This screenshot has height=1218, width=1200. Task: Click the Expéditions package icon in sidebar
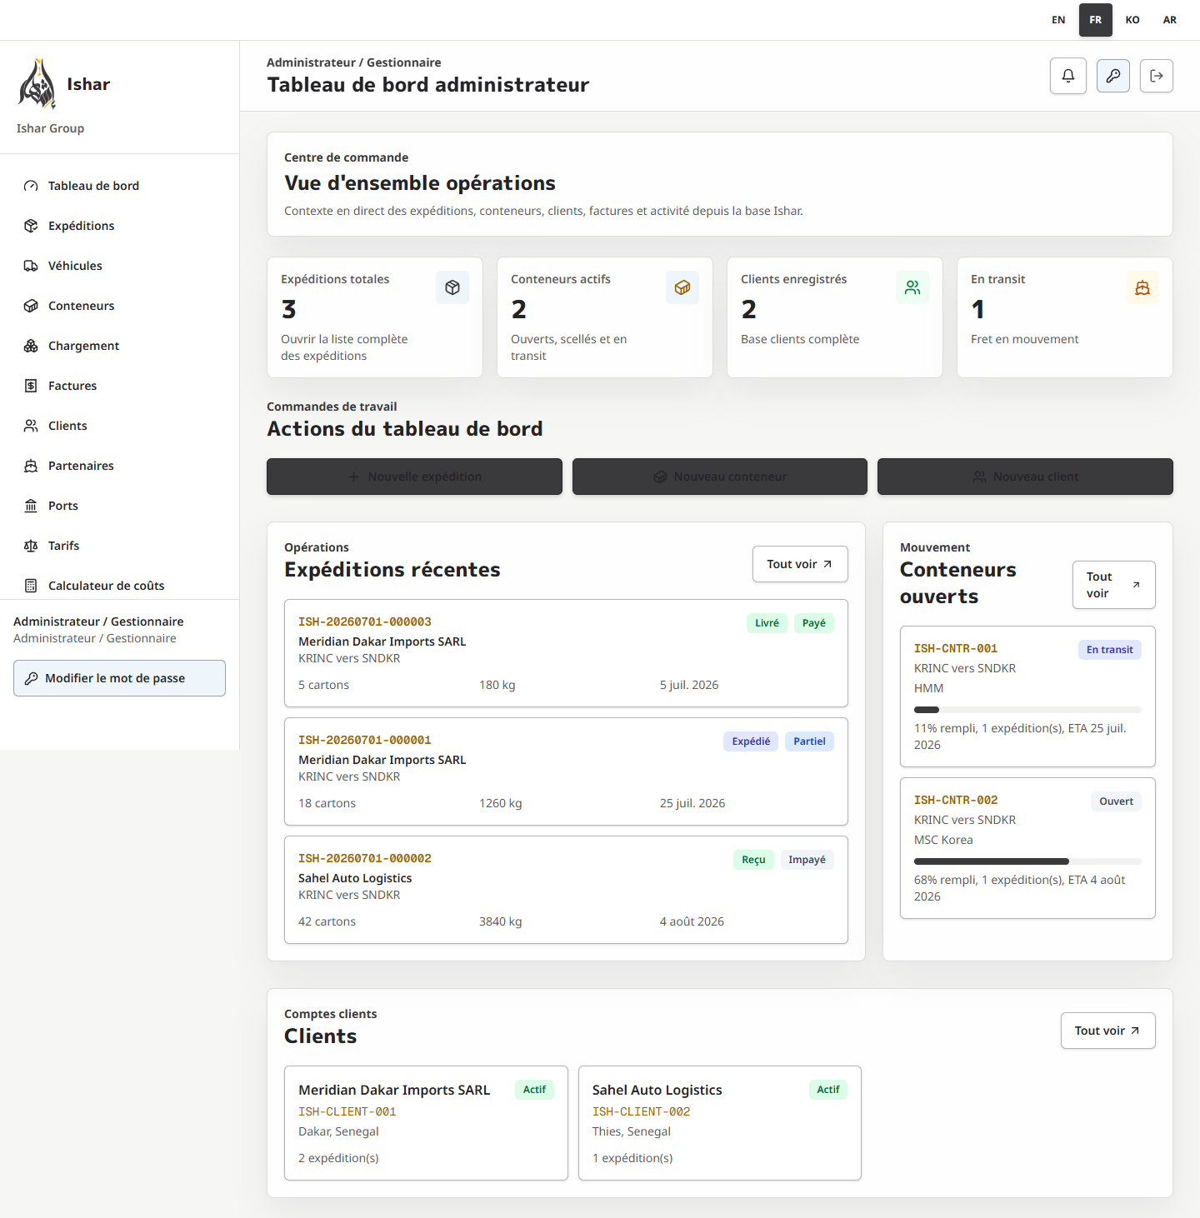pyautogui.click(x=31, y=226)
